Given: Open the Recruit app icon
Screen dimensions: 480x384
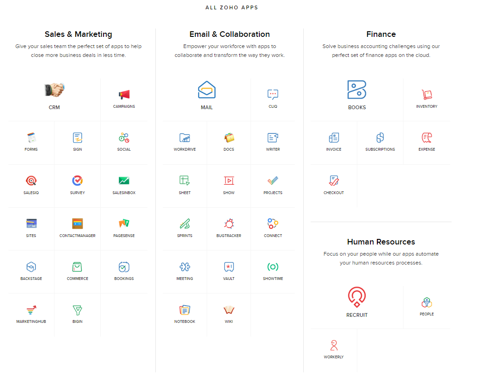Looking at the screenshot, I should [357, 297].
